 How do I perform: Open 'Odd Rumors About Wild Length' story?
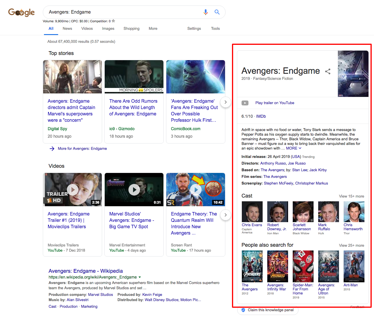point(133,107)
